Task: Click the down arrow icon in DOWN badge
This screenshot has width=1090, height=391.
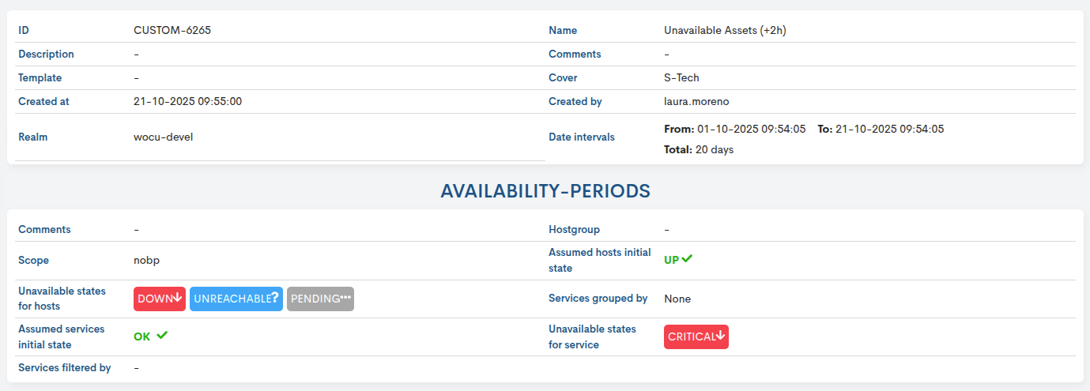Action: click(178, 299)
